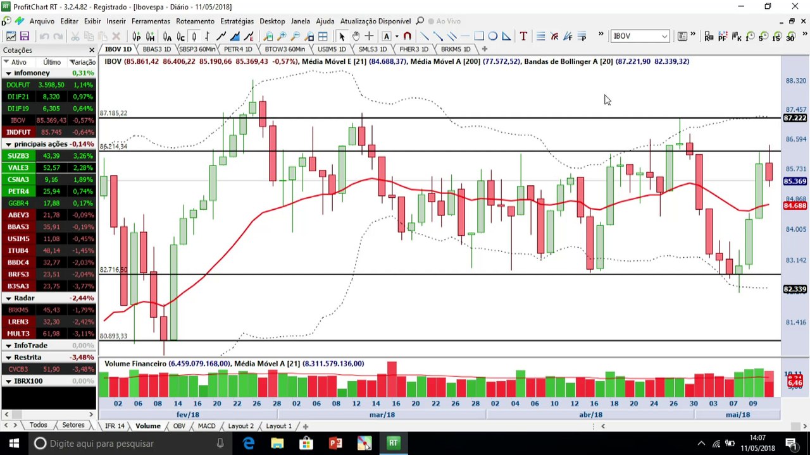Click the save icon in toolbar
810x455 pixels.
[x=25, y=36]
